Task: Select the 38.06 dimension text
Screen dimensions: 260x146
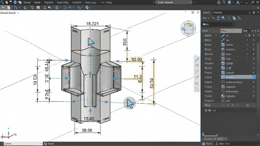Action: (x=87, y=130)
